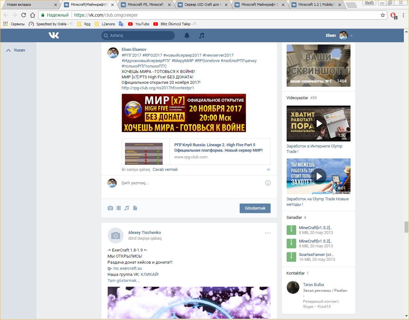
Task: Open Speedtest by Ookla bookmark
Action: pos(50,24)
